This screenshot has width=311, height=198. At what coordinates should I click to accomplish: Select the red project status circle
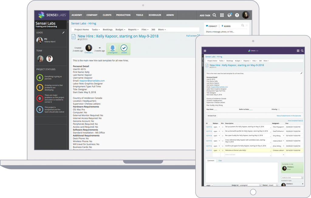(x=40, y=99)
